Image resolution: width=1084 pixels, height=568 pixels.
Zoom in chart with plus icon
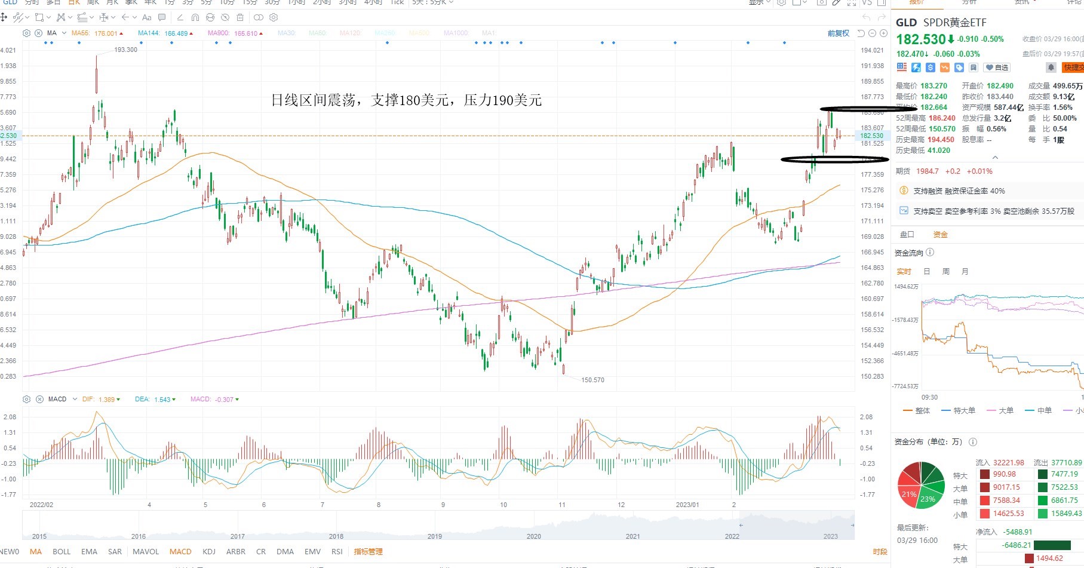tap(883, 33)
